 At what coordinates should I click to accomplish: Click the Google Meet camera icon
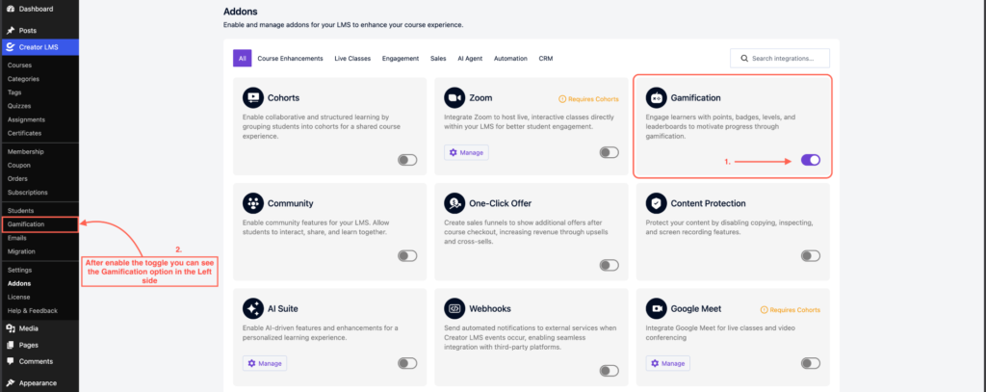click(656, 308)
